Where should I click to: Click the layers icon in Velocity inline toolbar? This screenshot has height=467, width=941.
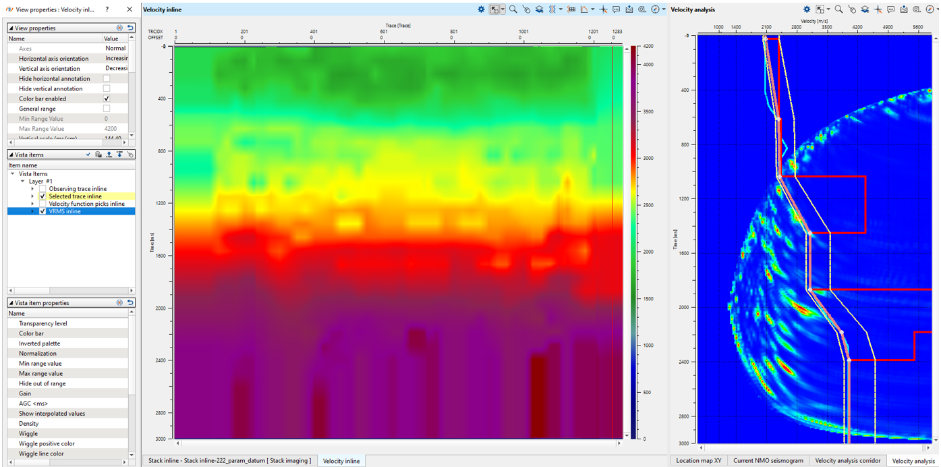pos(540,9)
